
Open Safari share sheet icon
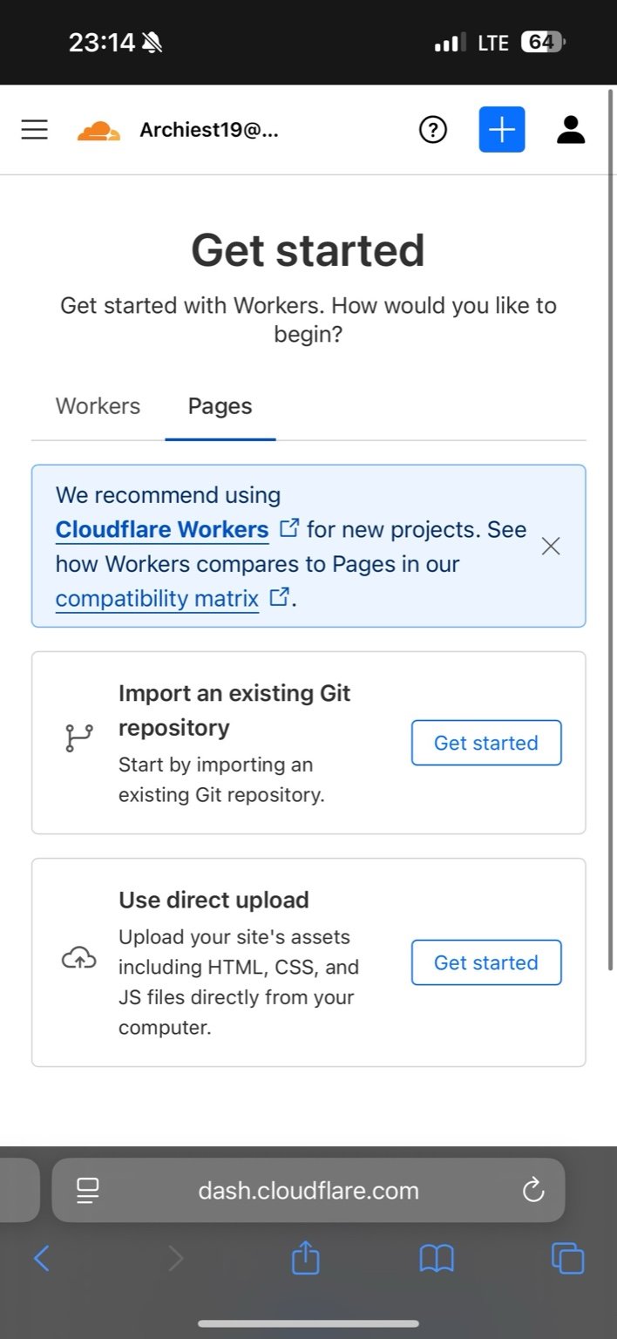(305, 1258)
